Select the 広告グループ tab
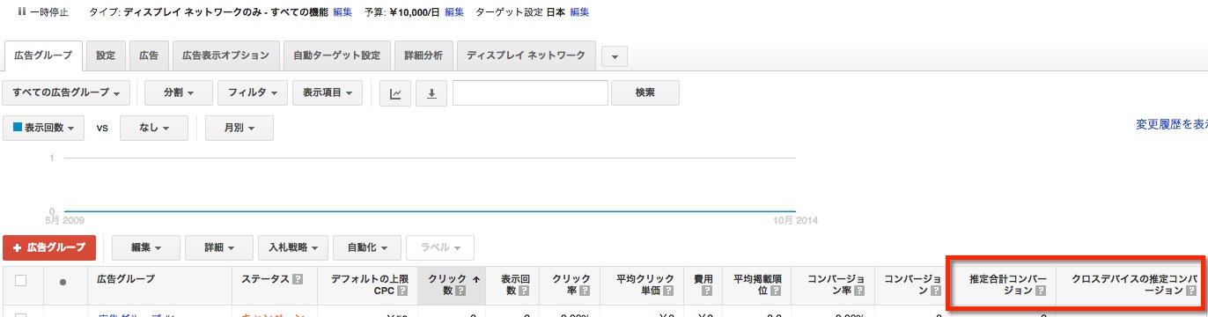1208x317 pixels. [x=43, y=55]
